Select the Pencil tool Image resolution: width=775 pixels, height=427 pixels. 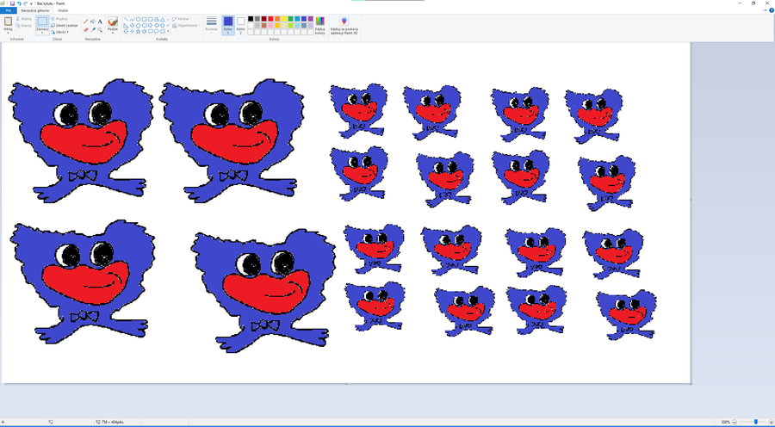tap(85, 22)
